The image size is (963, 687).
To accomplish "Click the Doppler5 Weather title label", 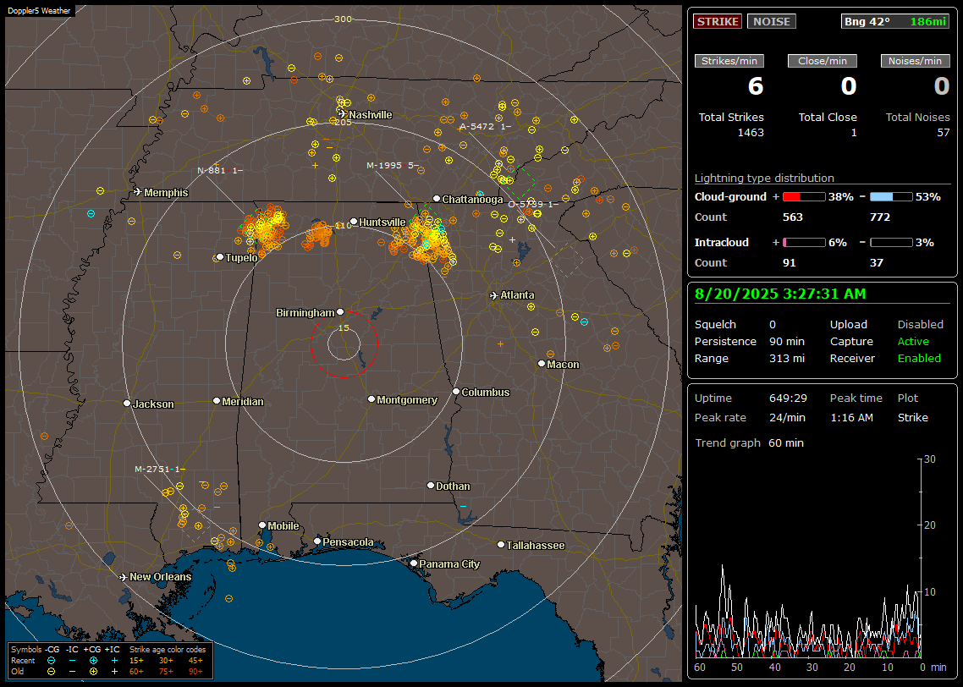I will pos(39,10).
